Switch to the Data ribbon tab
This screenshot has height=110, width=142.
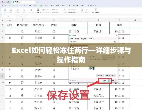click(x=52, y=5)
